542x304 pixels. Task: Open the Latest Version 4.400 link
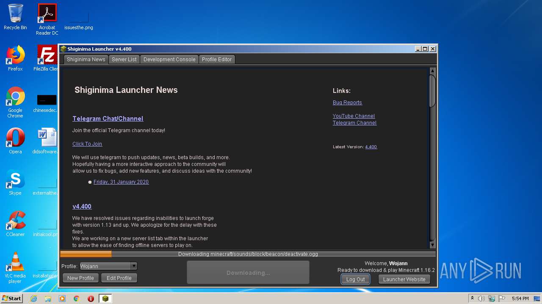pos(371,147)
